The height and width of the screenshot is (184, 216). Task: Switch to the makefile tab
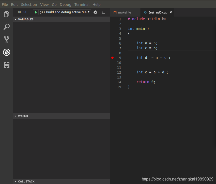tap(125, 12)
